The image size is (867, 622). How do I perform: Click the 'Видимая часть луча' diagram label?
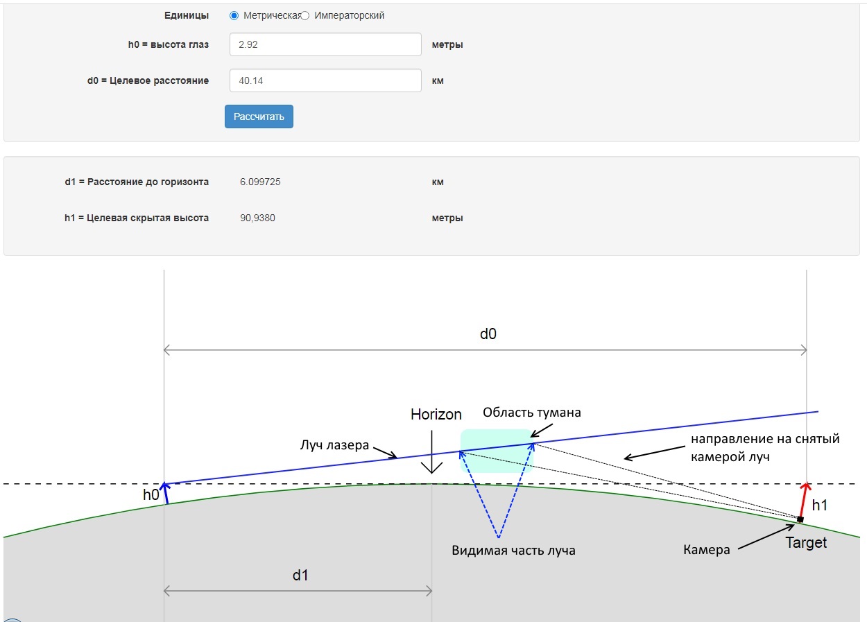coord(514,551)
